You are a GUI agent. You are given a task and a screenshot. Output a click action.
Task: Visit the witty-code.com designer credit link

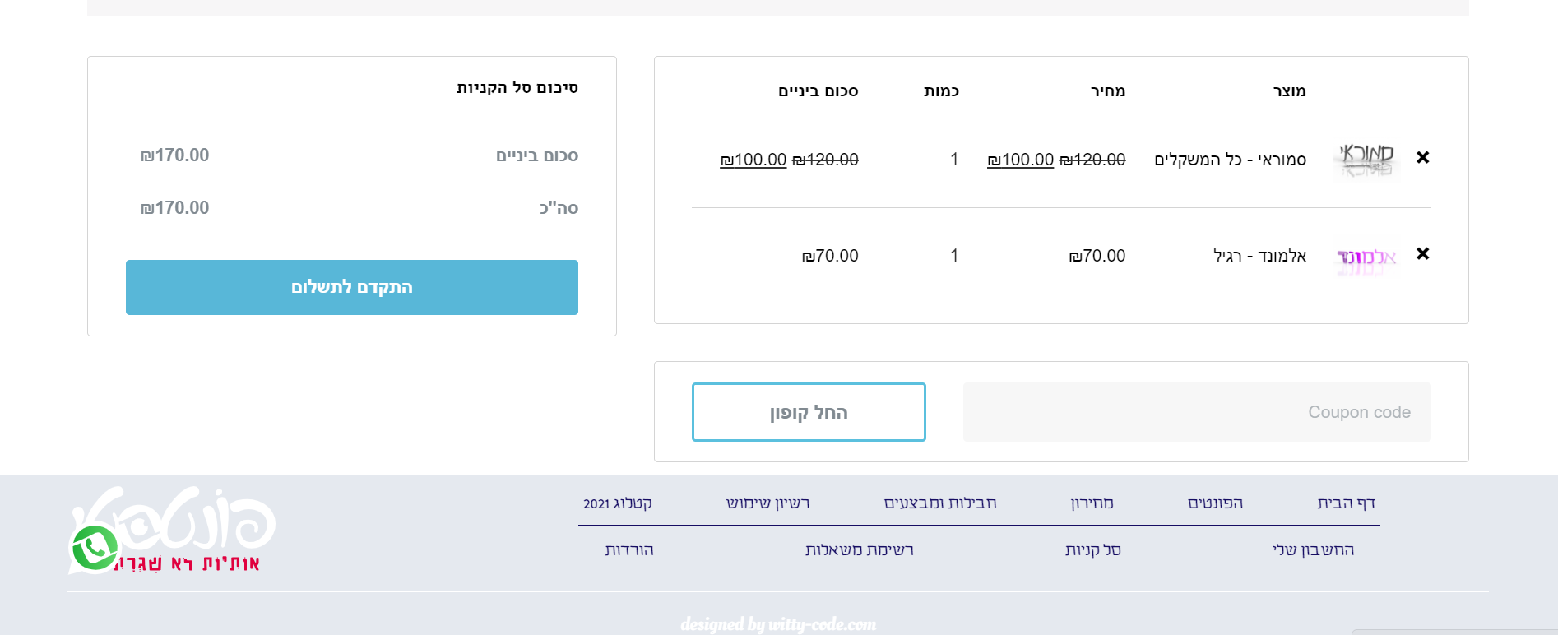778,624
